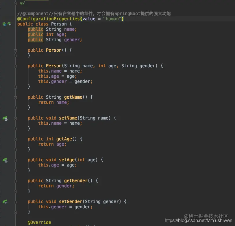The image size is (235, 226).
Task: Click the getName method name
Action: (73, 97)
